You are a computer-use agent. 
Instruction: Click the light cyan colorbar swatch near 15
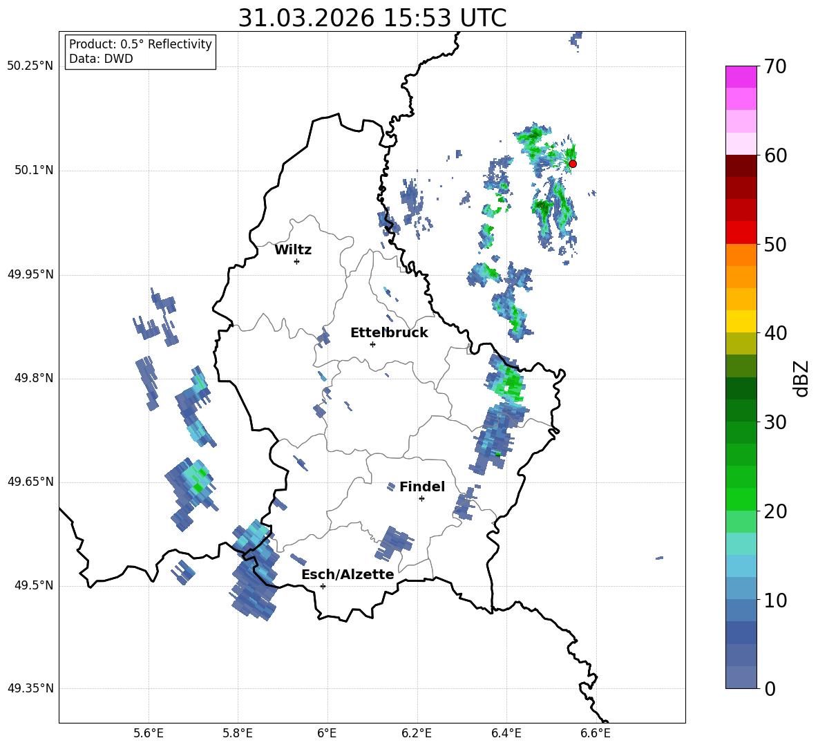pyautogui.click(x=741, y=544)
